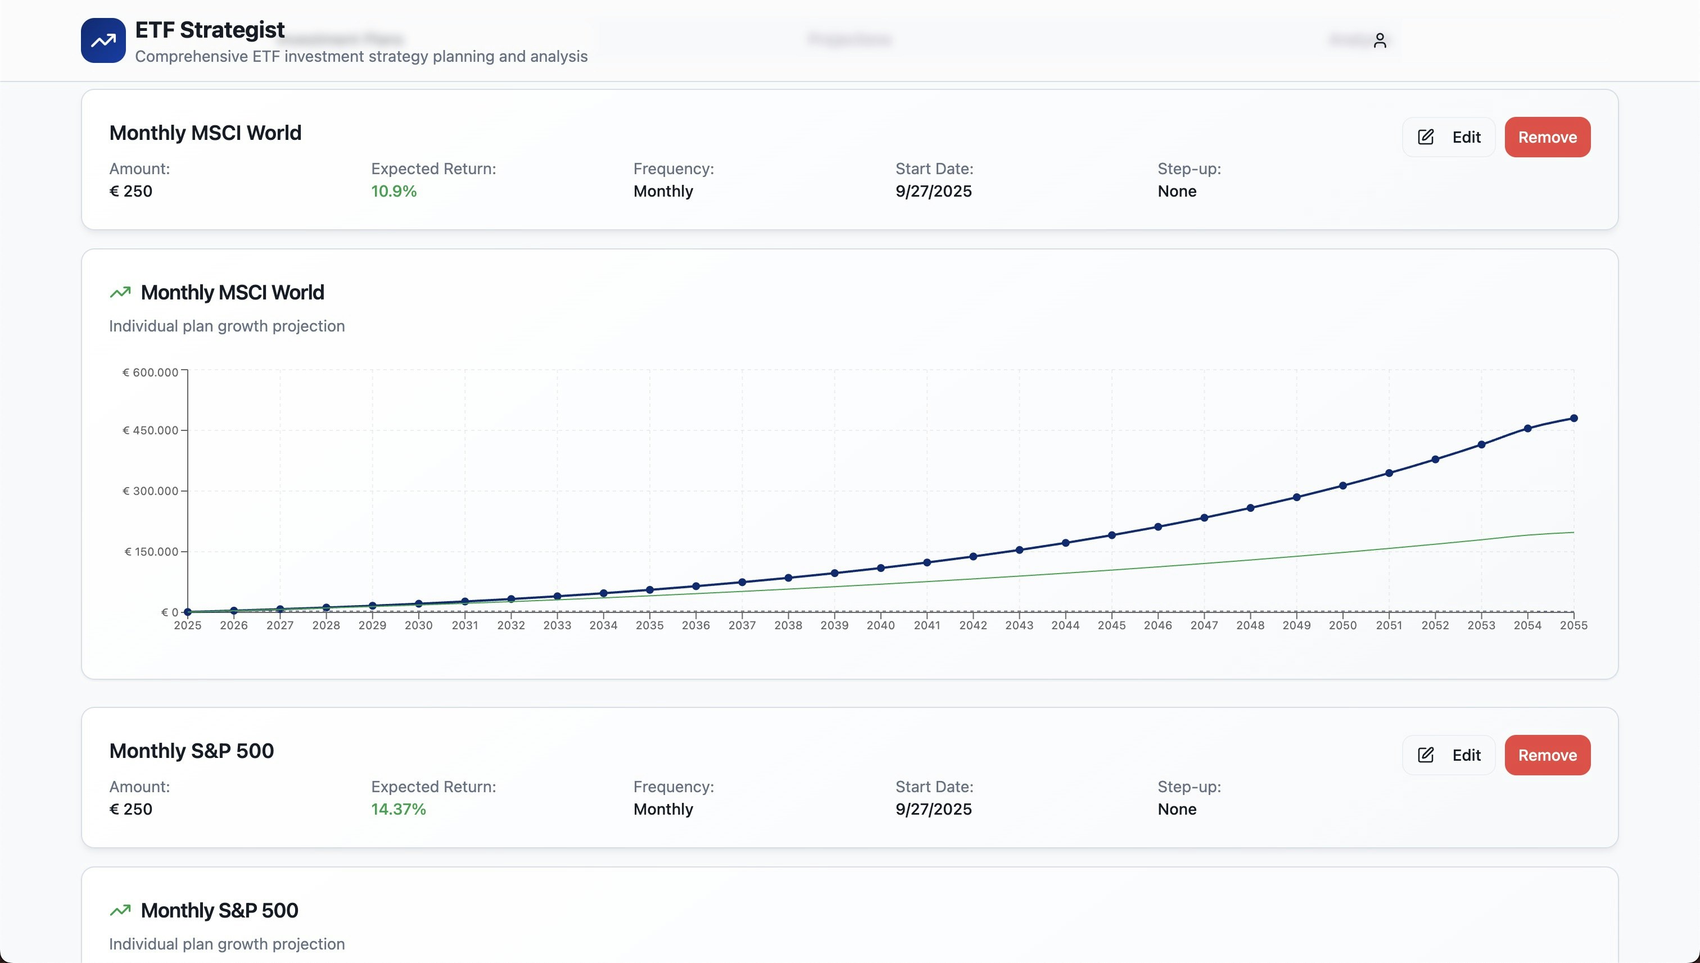The image size is (1700, 963).
Task: Open the user profile icon in header
Action: pyautogui.click(x=1380, y=41)
